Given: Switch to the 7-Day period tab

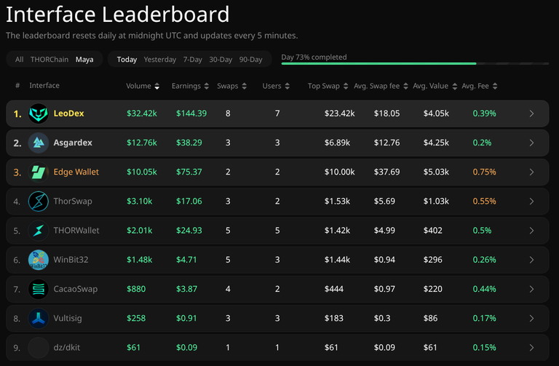Looking at the screenshot, I should coord(192,60).
